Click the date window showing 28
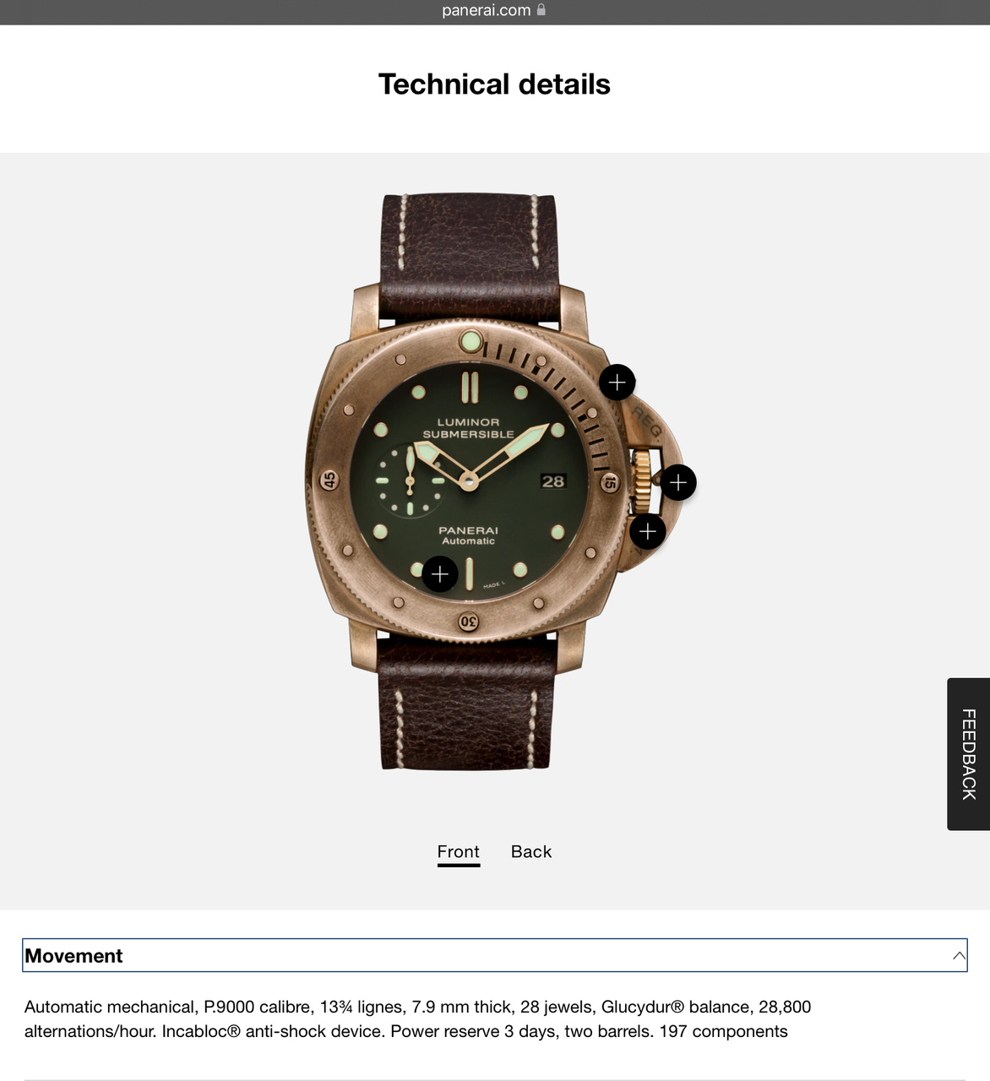Viewport: 990px width, 1081px height. pyautogui.click(x=553, y=481)
